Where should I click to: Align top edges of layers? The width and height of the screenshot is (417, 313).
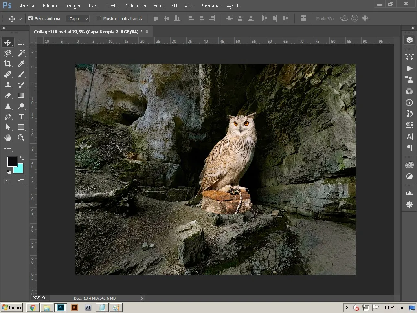point(156,18)
